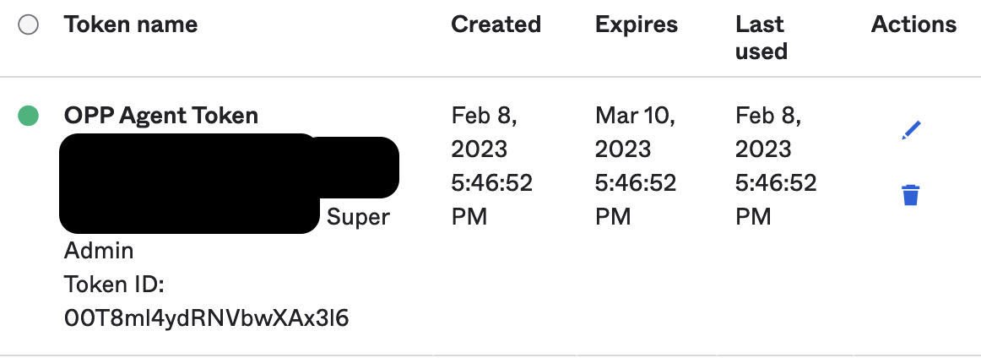Sort by the Token name column header
Image resolution: width=981 pixels, height=358 pixels.
click(131, 24)
